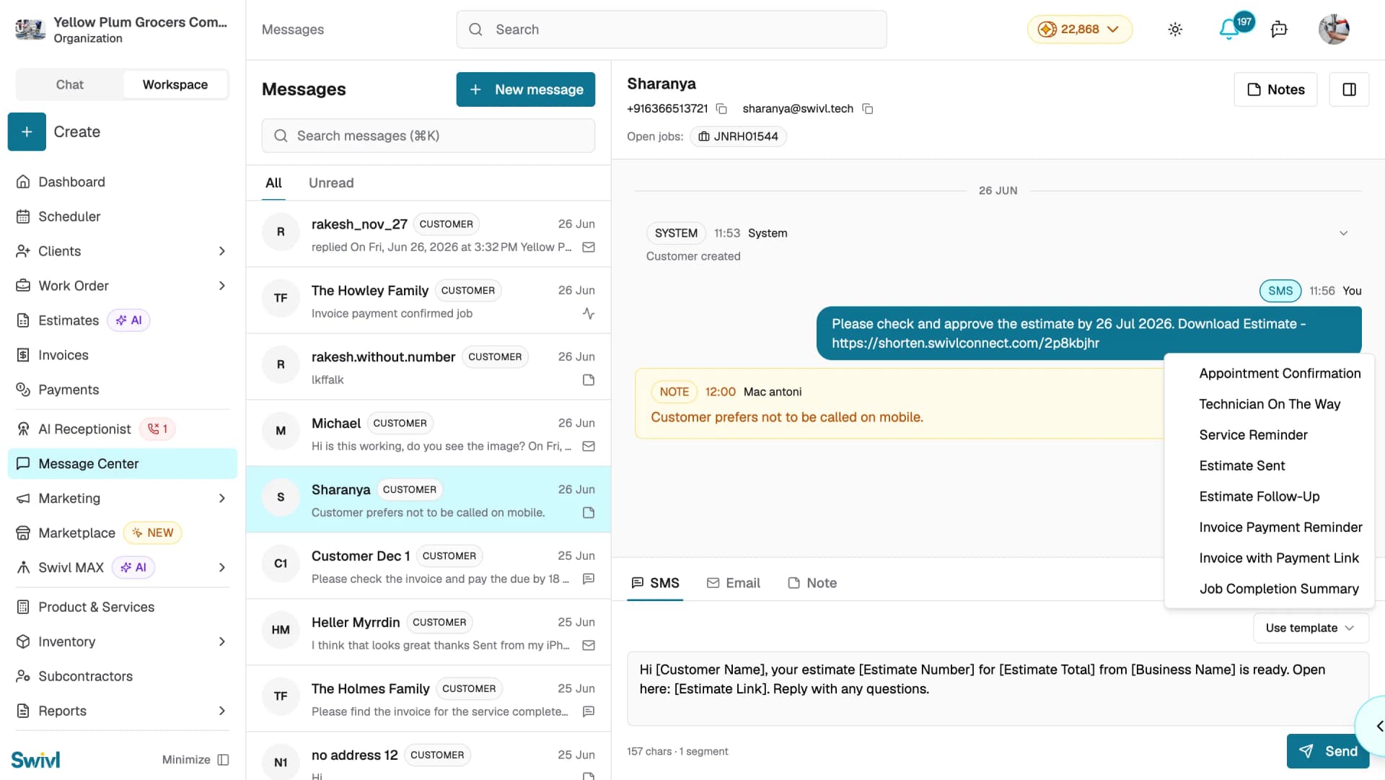1385x780 pixels.
Task: Open Estimates page
Action: pos(123,320)
